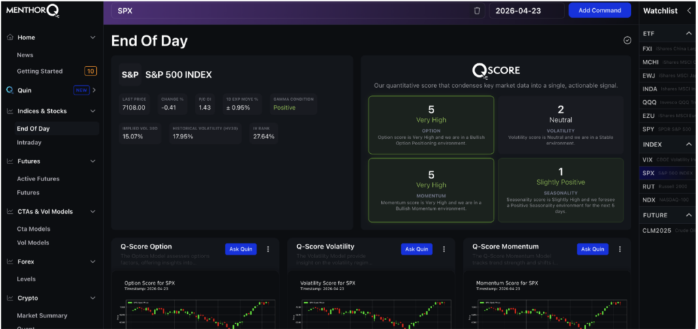Select SPX in the watchlist

click(668, 173)
